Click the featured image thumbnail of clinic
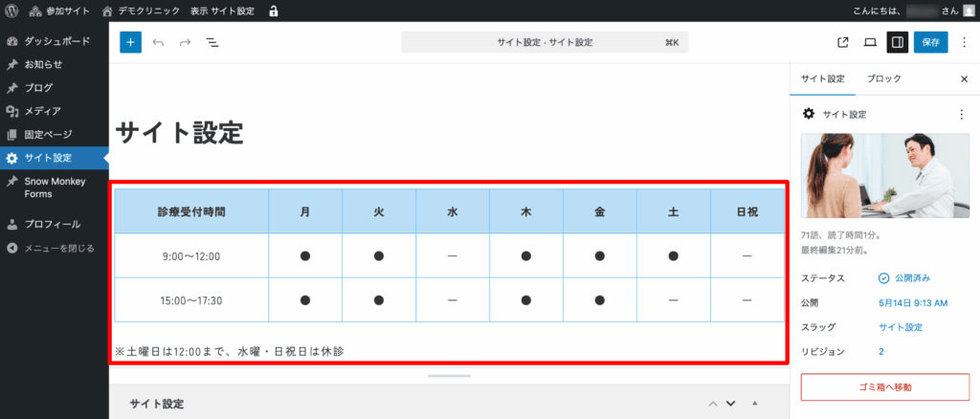980x419 pixels. point(884,176)
